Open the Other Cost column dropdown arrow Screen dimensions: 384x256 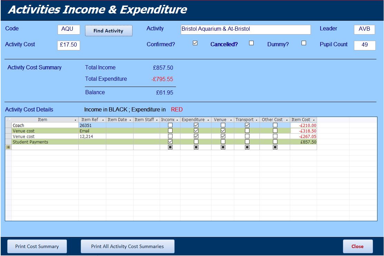pos(287,120)
